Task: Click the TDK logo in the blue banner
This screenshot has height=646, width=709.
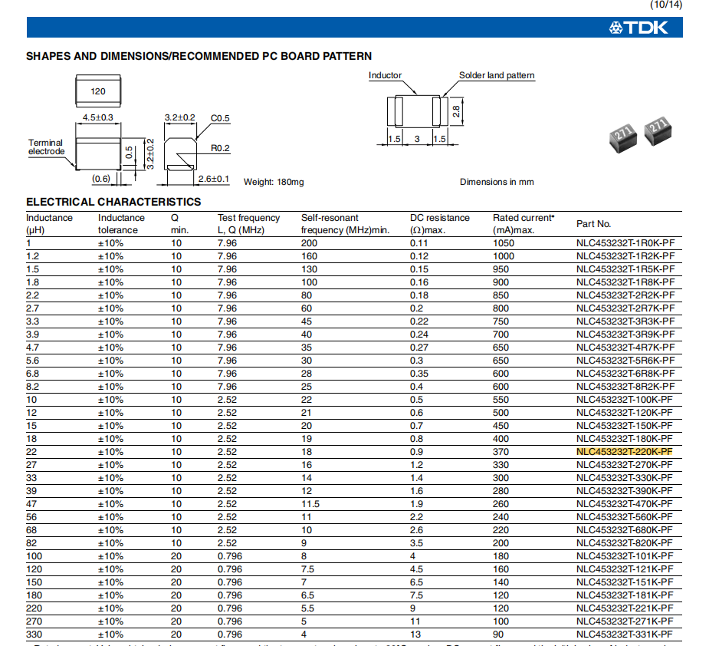Action: pyautogui.click(x=638, y=28)
